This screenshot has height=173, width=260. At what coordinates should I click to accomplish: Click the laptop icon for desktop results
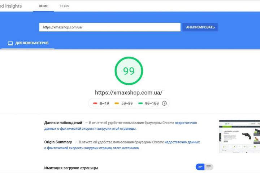tap(10, 43)
